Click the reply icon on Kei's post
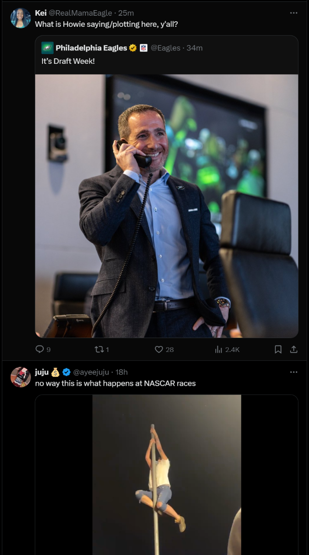The height and width of the screenshot is (555, 309). click(40, 350)
